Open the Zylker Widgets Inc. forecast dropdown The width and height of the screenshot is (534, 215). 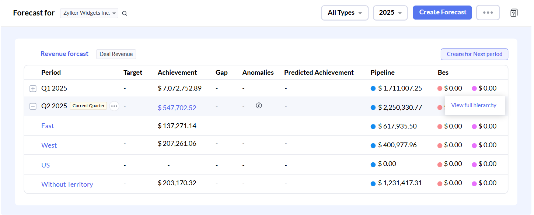(89, 13)
